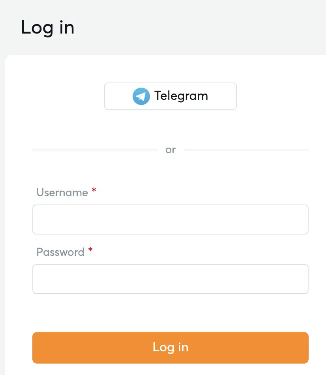The width and height of the screenshot is (326, 375).
Task: Click the red asterisk beside Password
Action: pos(90,250)
